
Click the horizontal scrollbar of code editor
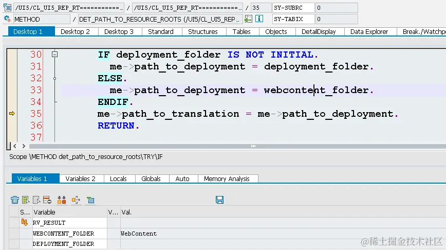click(x=237, y=146)
